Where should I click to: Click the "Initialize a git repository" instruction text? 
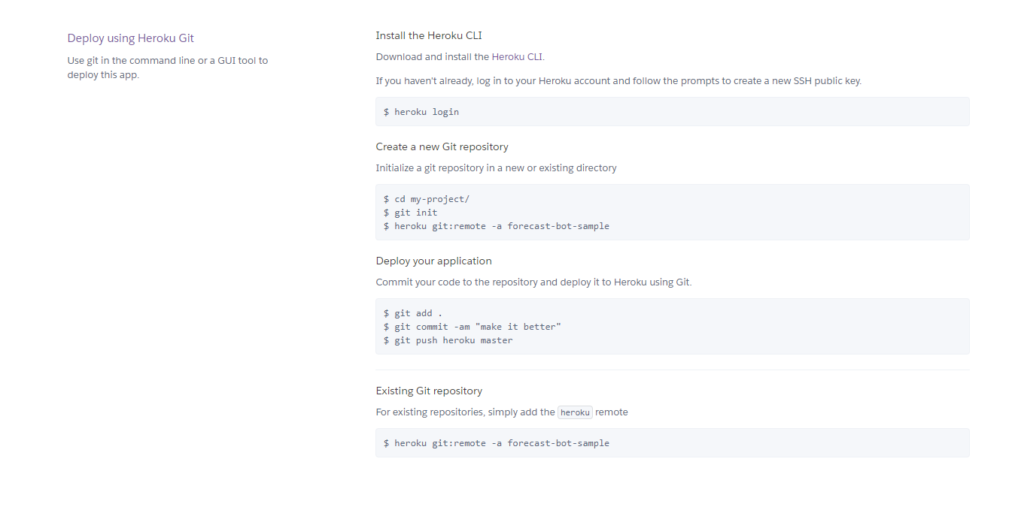coord(496,167)
